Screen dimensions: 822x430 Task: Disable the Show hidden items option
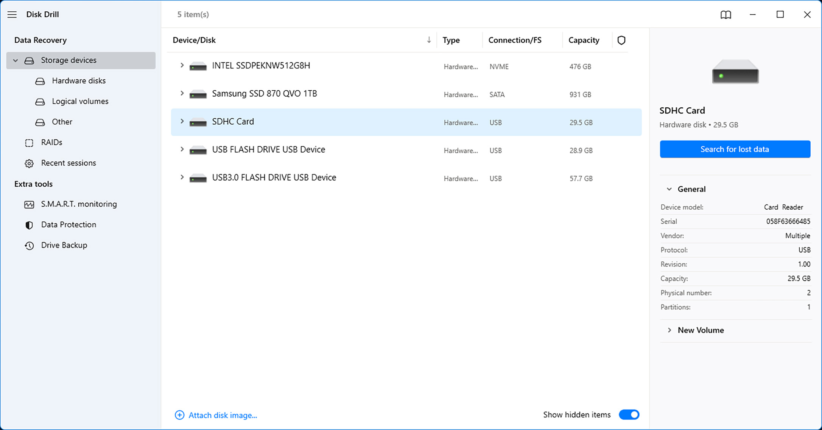click(629, 415)
